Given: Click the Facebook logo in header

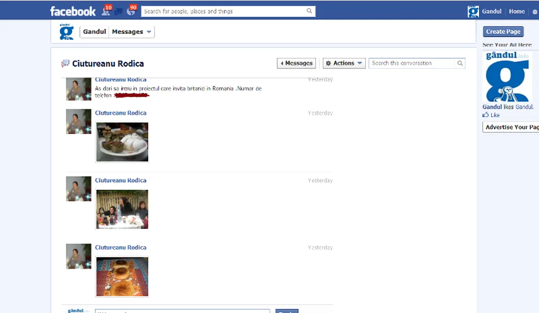Looking at the screenshot, I should [73, 11].
